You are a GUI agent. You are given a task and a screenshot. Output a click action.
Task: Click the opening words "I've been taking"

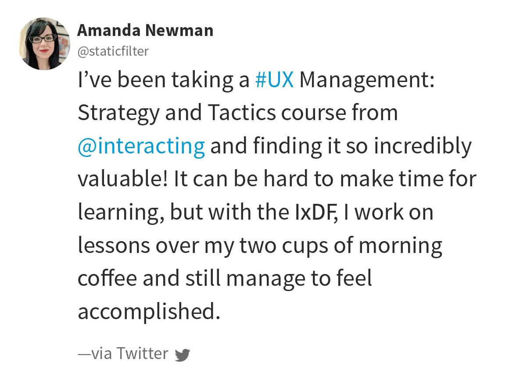point(155,81)
